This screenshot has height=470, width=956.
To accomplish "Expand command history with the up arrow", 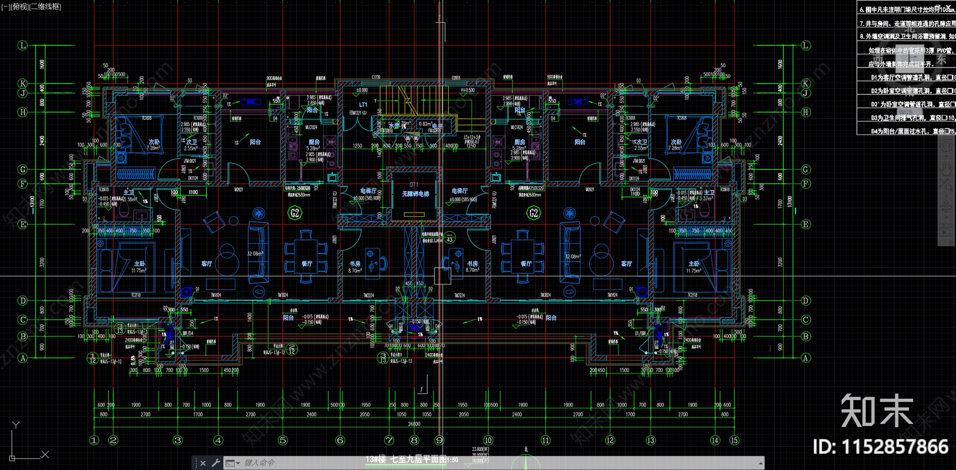I will (761, 463).
